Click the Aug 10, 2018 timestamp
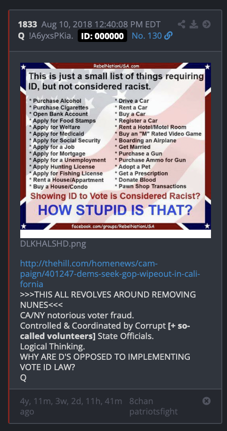This screenshot has height=431, width=227. pyautogui.click(x=101, y=25)
